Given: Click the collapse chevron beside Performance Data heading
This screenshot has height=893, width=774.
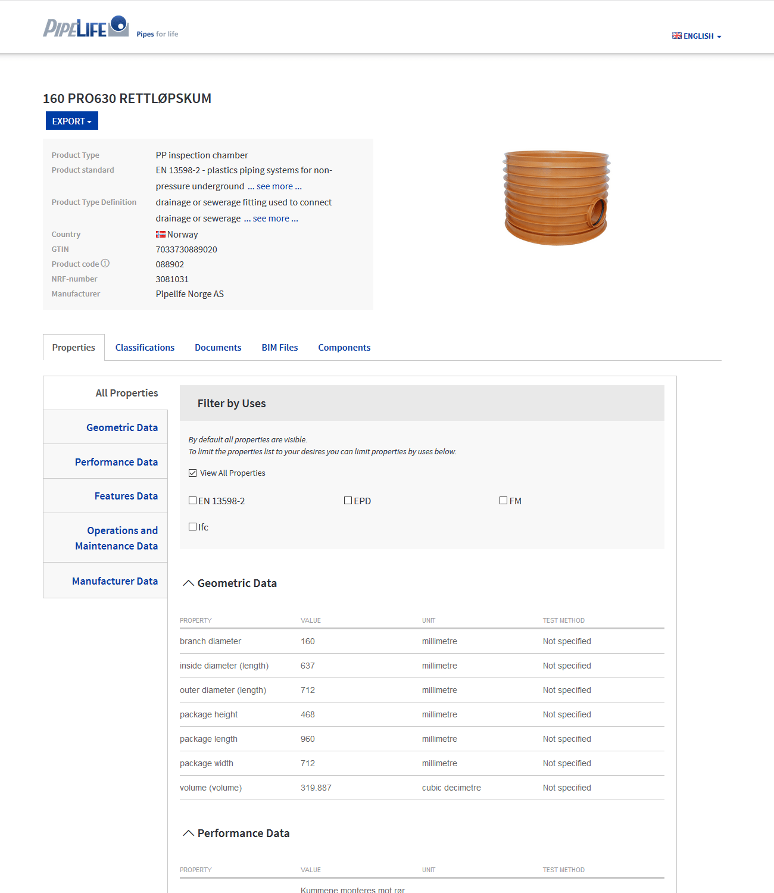Looking at the screenshot, I should [x=189, y=833].
